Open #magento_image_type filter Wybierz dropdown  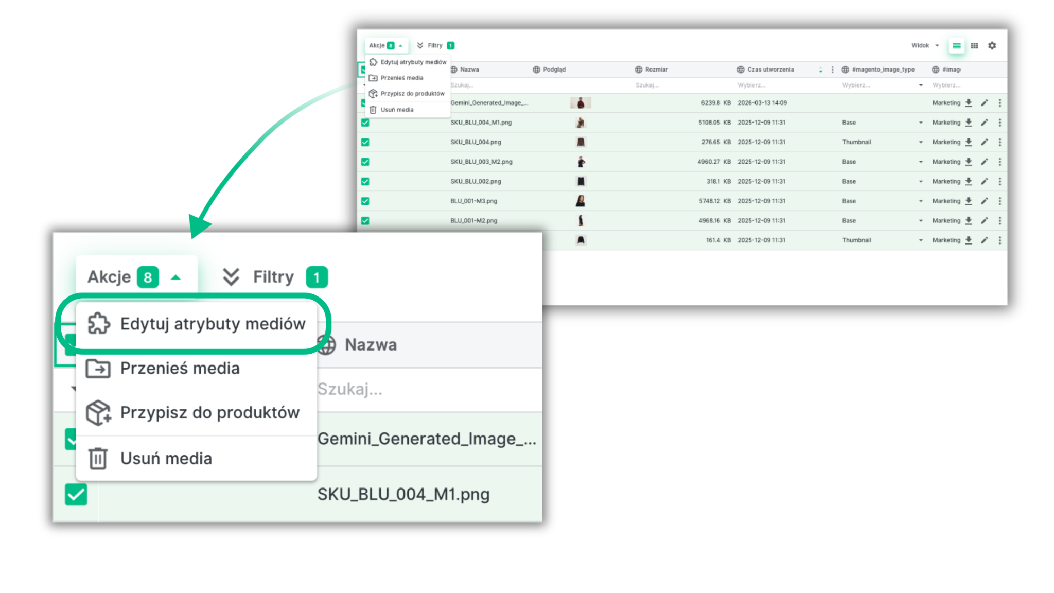pos(881,85)
